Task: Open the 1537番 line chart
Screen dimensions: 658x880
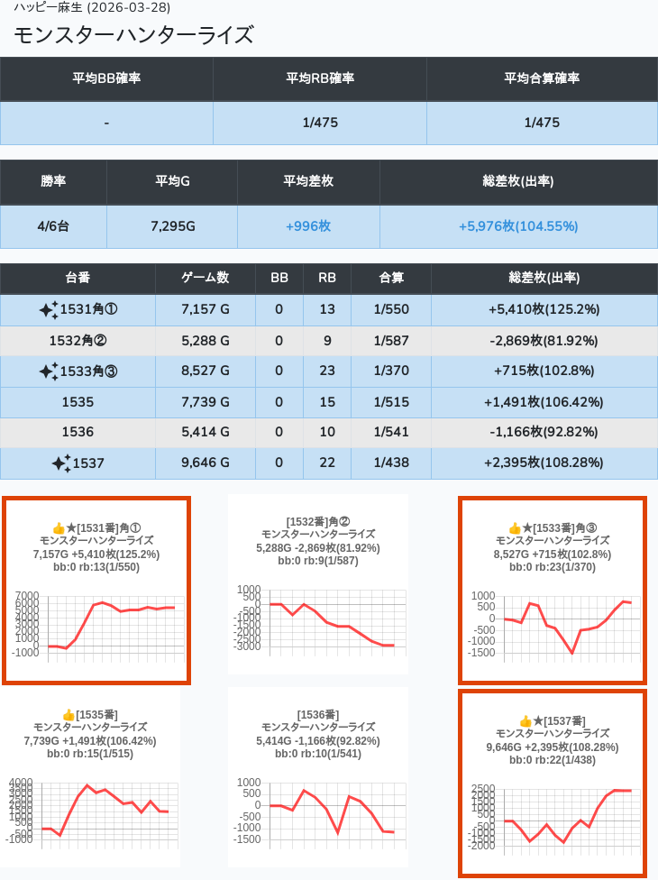Action: coord(553,816)
